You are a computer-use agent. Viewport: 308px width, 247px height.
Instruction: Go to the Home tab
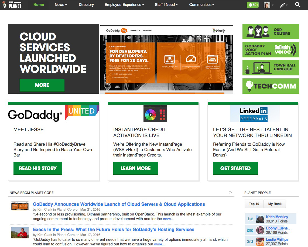[39, 5]
